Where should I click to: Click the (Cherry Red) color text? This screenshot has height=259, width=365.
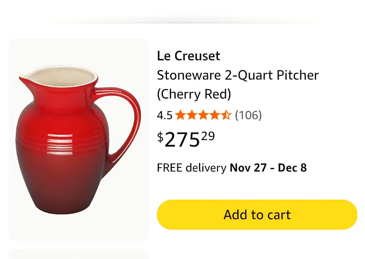[x=194, y=94]
